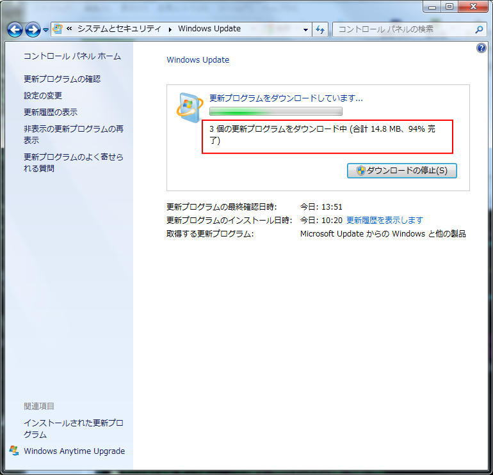This screenshot has width=493, height=475.
Task: Open Windows Anytime Upgrade link
Action: (74, 451)
